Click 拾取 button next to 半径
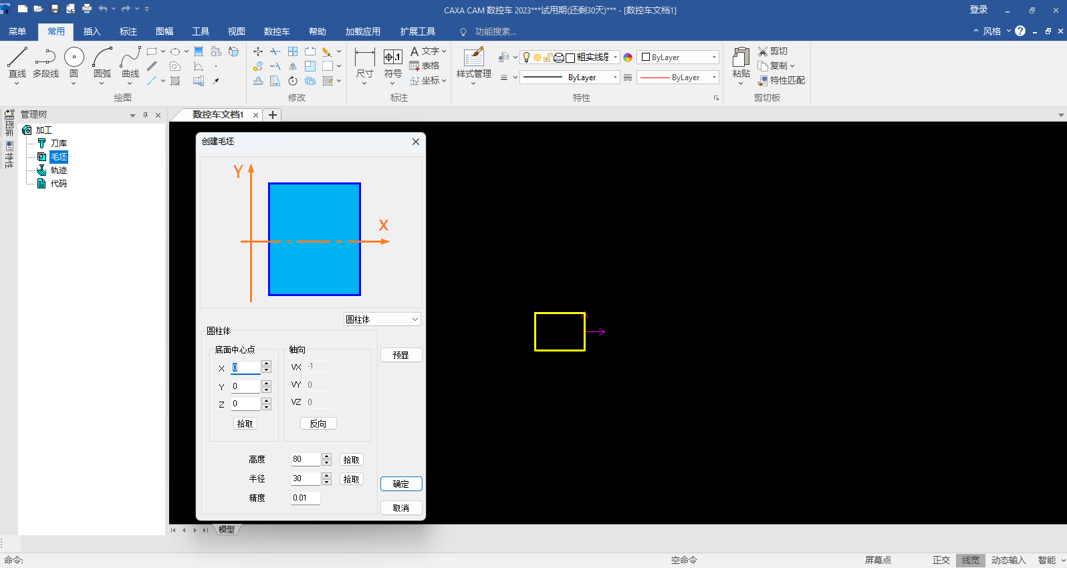1067x568 pixels. point(351,479)
